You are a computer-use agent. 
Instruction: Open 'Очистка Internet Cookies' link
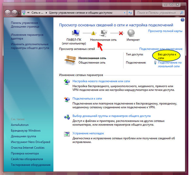(28, 148)
